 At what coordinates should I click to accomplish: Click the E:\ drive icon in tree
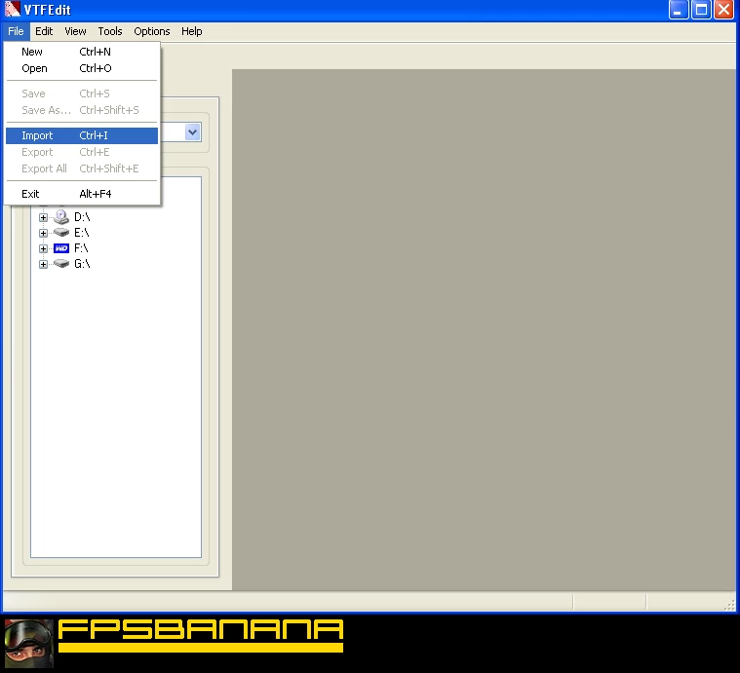[61, 233]
